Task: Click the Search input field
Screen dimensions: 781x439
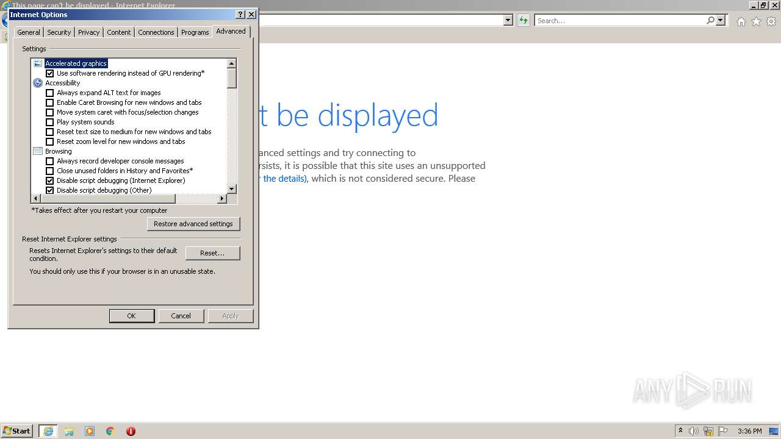Action: click(x=620, y=20)
